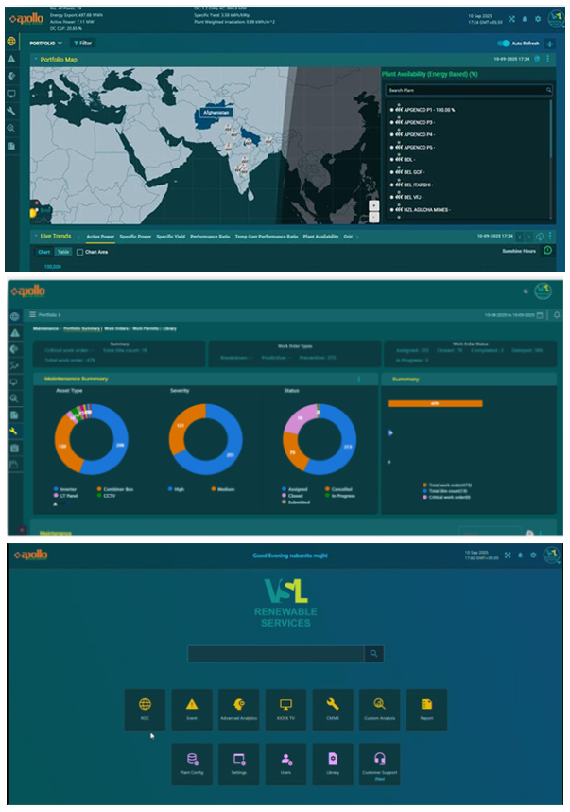This screenshot has width=570, height=812.
Task: Switch to Performance Ratio tab
Action: click(210, 237)
